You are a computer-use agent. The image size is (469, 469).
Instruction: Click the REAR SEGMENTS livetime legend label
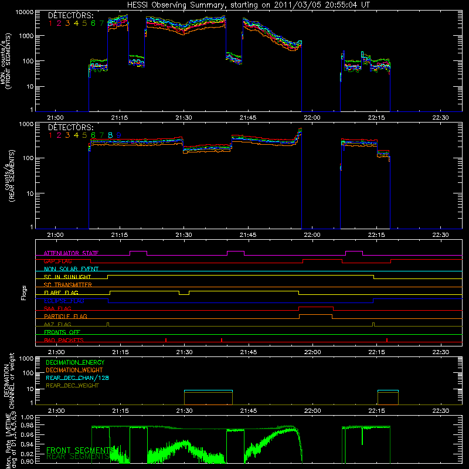point(78,456)
